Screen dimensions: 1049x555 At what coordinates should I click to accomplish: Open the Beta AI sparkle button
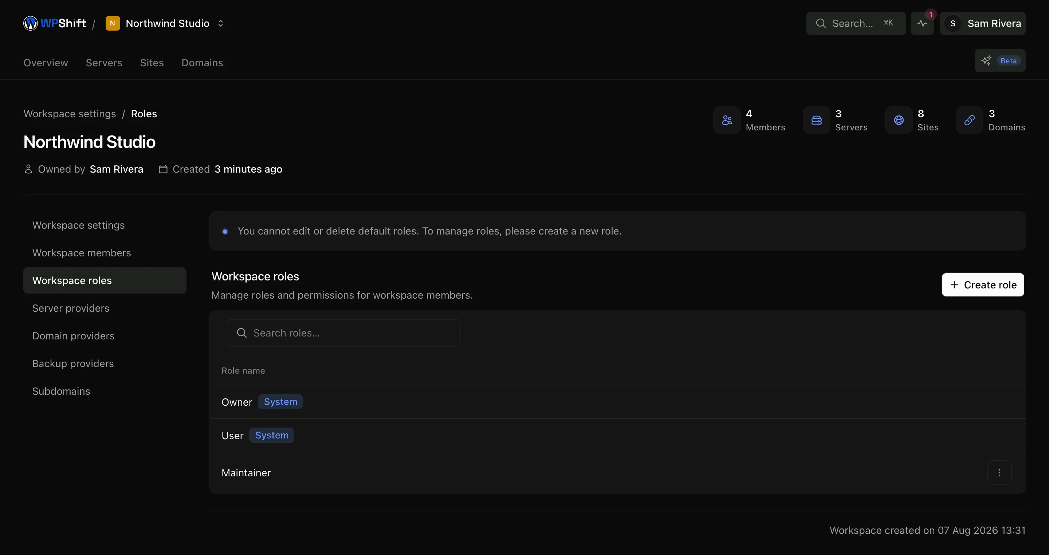pyautogui.click(x=1000, y=61)
